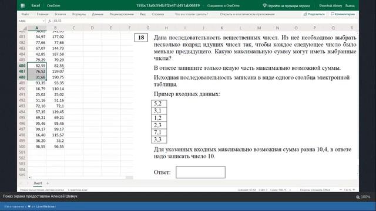Click cell A486 with value 82,55

point(37,66)
